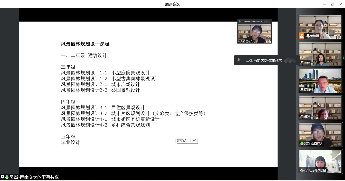Restore down the 腾讯会议 window
Screen dimensions: 345x181
pos(332,4)
